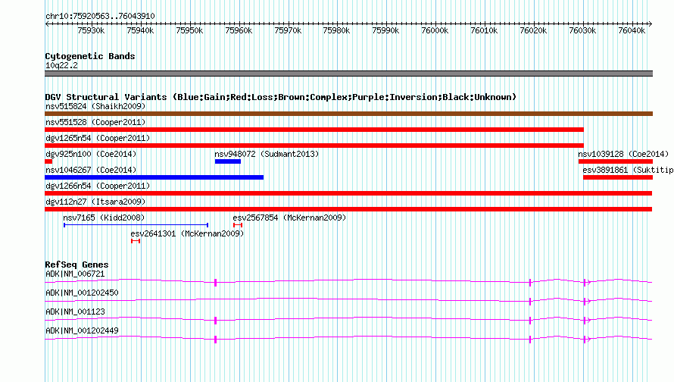Click the gray 10q22.2 cytogenetic band bar
The width and height of the screenshot is (674, 382).
(x=348, y=74)
